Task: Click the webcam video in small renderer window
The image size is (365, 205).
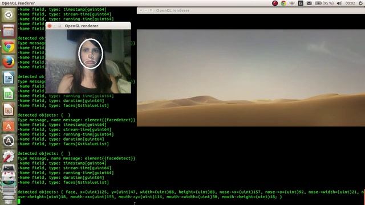Action: click(x=88, y=61)
